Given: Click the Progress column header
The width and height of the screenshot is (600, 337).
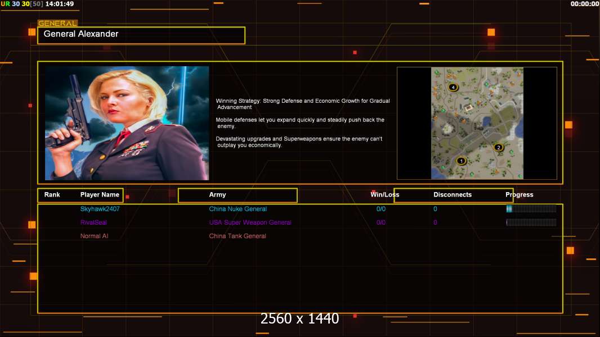Looking at the screenshot, I should tap(520, 195).
